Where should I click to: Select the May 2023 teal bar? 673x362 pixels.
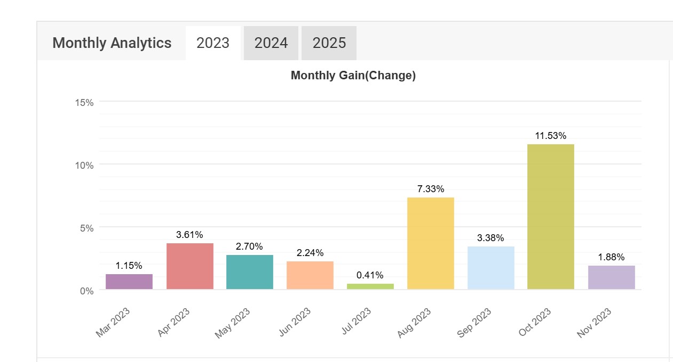(250, 271)
